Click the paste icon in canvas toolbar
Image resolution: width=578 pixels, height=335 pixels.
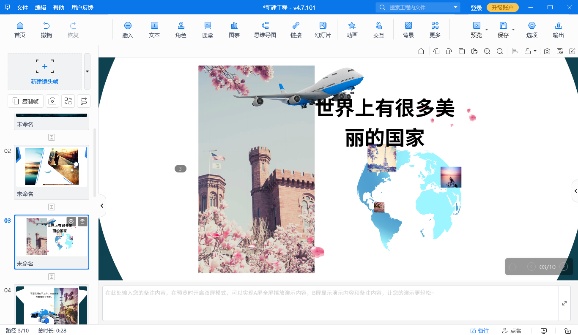474,51
